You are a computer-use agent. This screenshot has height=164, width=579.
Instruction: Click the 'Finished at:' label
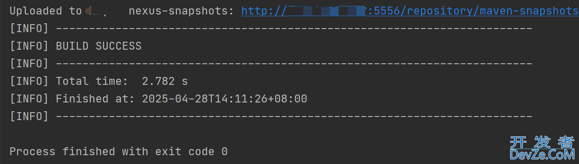(95, 99)
